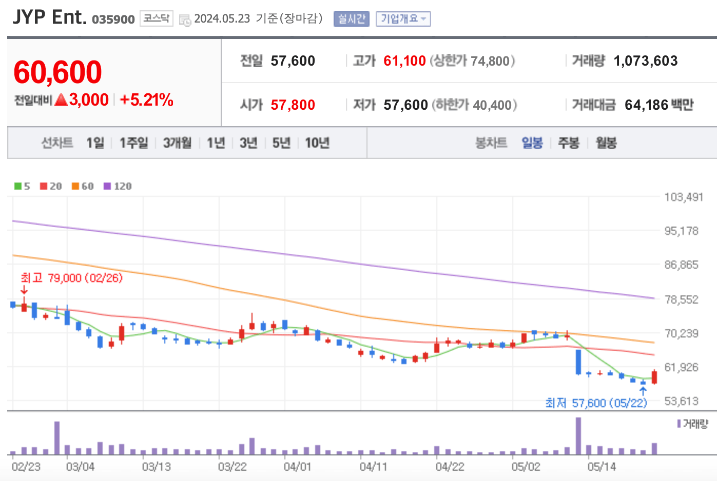Viewport: 717px width, 481px height.
Task: Click the 53,613 price axis label
Action: coord(682,402)
